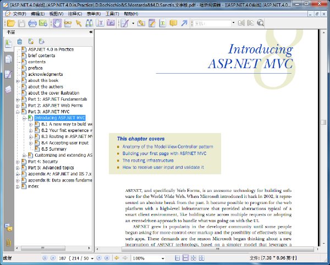Select the blue arrow drawing tool
The image size is (330, 265).
click(184, 23)
